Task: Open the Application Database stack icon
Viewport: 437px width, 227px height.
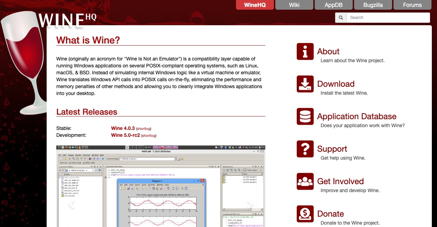Action: (x=305, y=116)
